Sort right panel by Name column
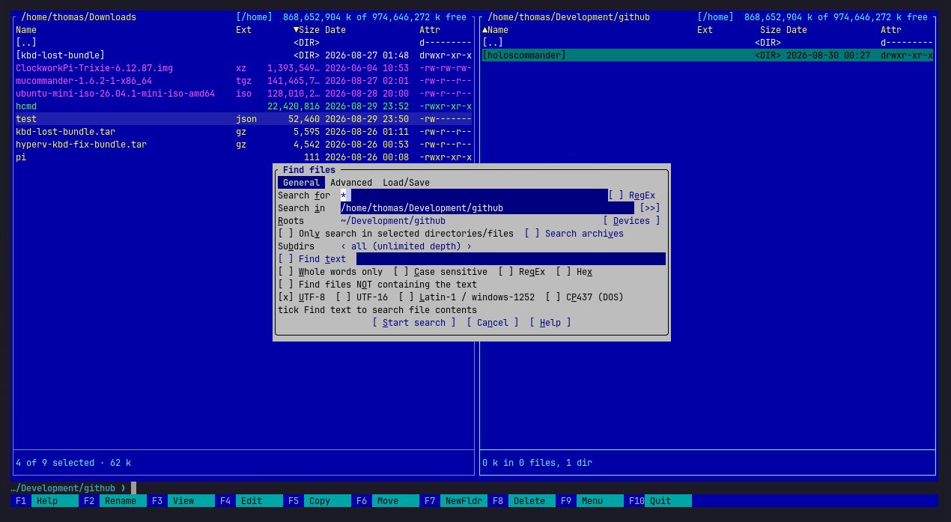The width and height of the screenshot is (951, 522). 495,30
